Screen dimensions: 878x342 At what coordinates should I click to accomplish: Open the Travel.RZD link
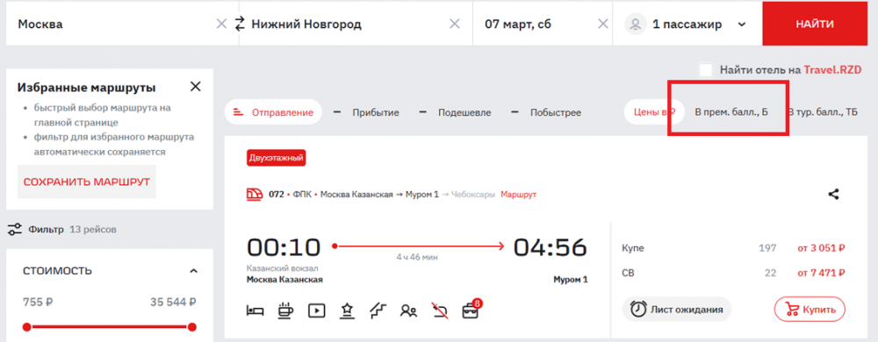click(832, 70)
